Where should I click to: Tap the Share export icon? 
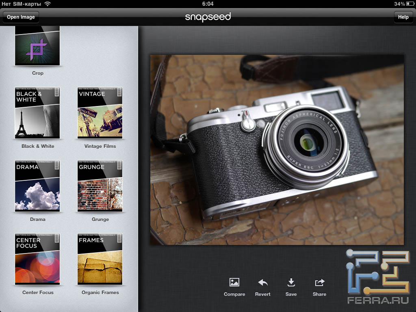pyautogui.click(x=320, y=282)
